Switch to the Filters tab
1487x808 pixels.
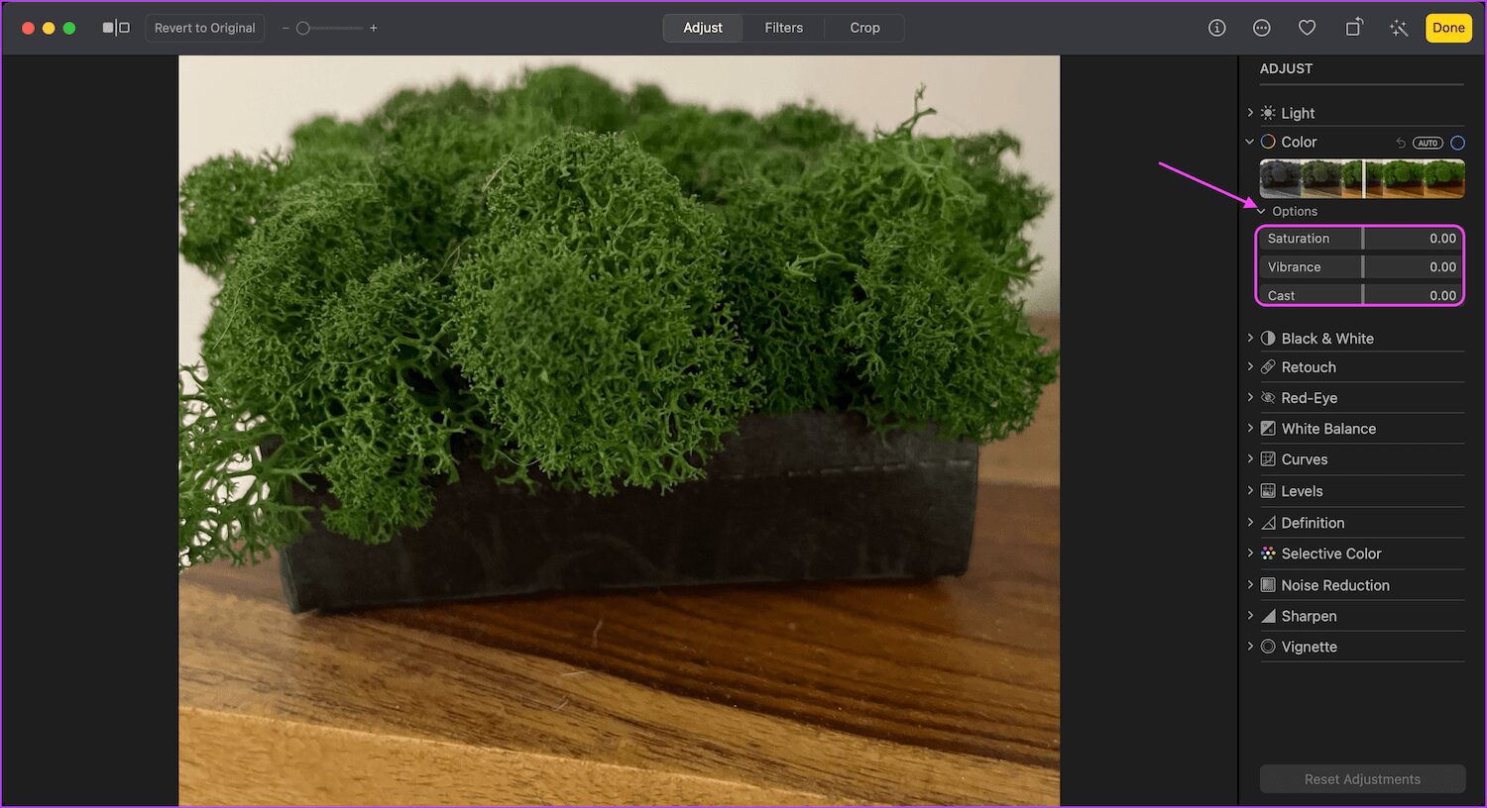pyautogui.click(x=784, y=28)
